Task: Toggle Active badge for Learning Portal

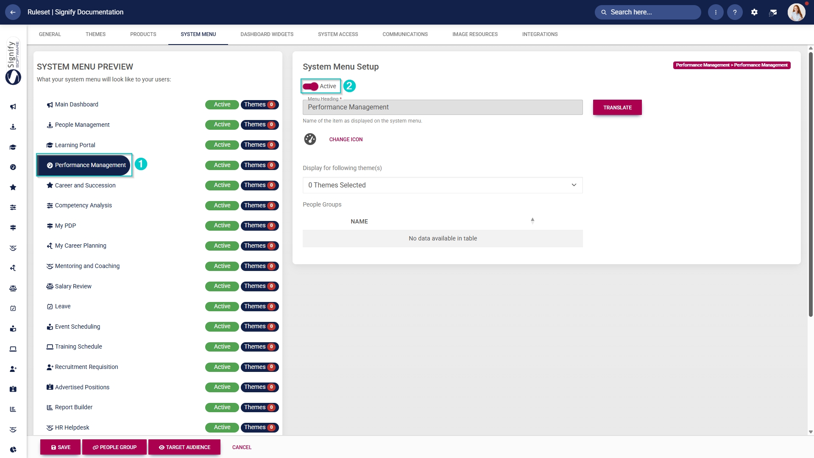Action: coord(222,145)
